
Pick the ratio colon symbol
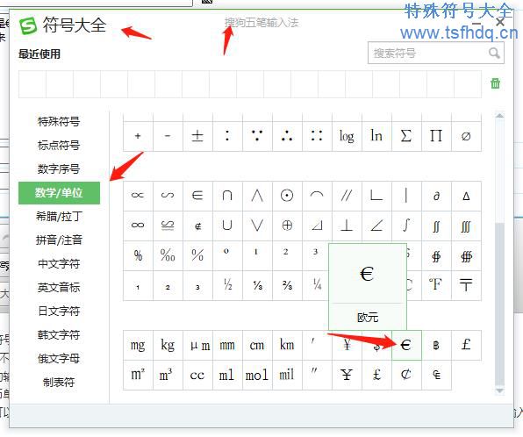(227, 136)
